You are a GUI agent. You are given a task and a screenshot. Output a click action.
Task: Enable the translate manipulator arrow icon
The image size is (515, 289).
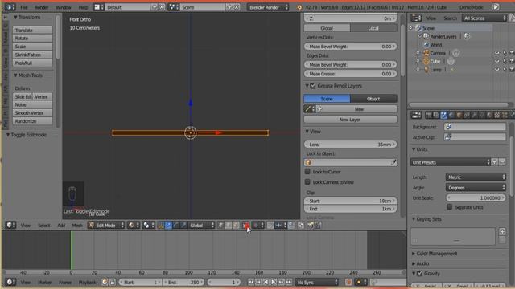pyautogui.click(x=168, y=226)
